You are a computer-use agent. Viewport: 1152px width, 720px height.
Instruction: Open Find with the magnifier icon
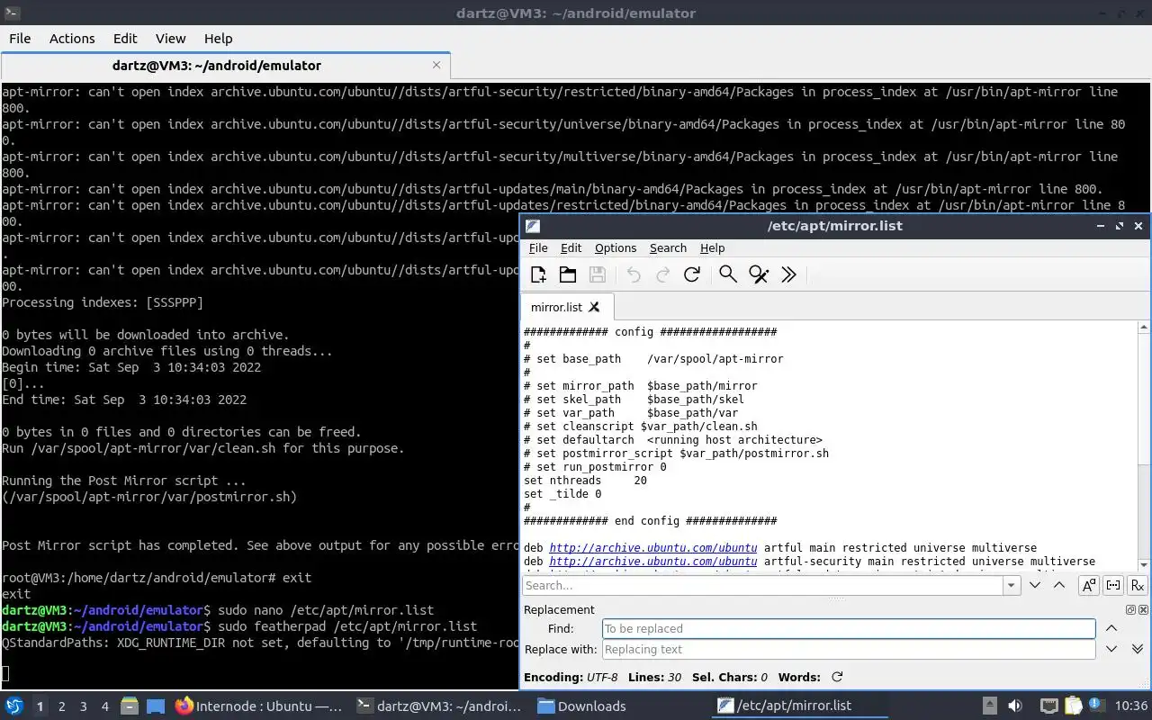pyautogui.click(x=728, y=274)
